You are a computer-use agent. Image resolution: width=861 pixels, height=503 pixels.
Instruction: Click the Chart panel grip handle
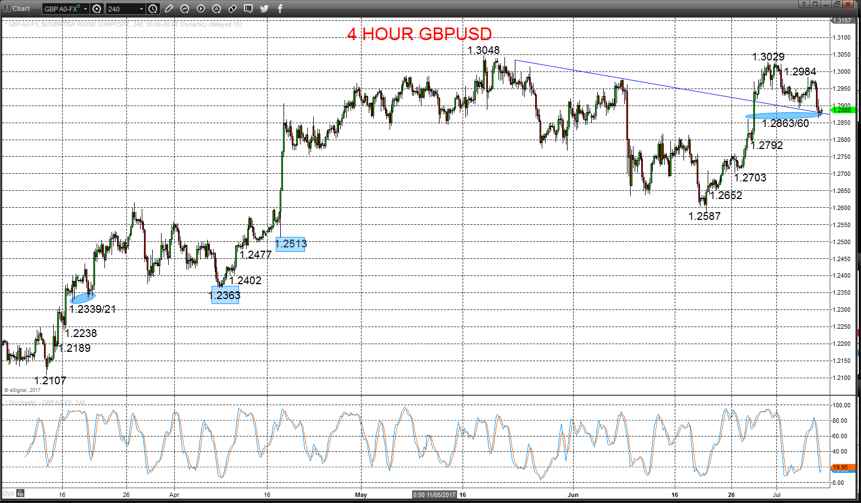7,8
